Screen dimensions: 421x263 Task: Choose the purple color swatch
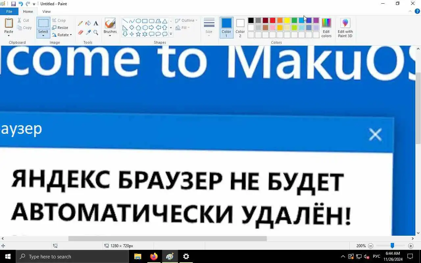tap(316, 20)
